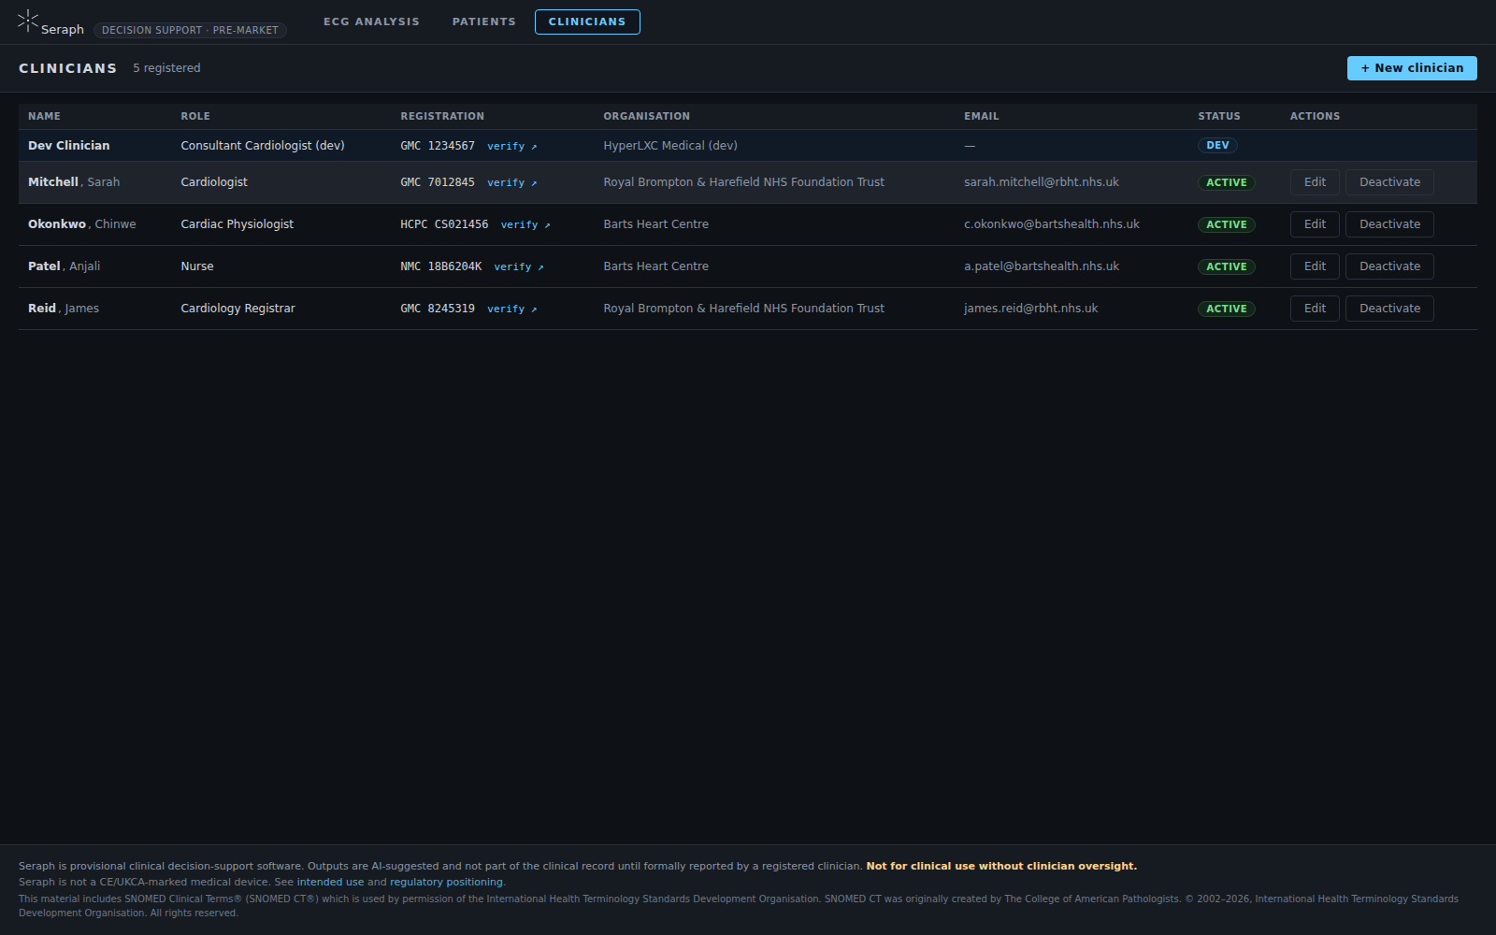The image size is (1496, 935).
Task: Click NMC 18B6204K registration number
Action: (441, 266)
